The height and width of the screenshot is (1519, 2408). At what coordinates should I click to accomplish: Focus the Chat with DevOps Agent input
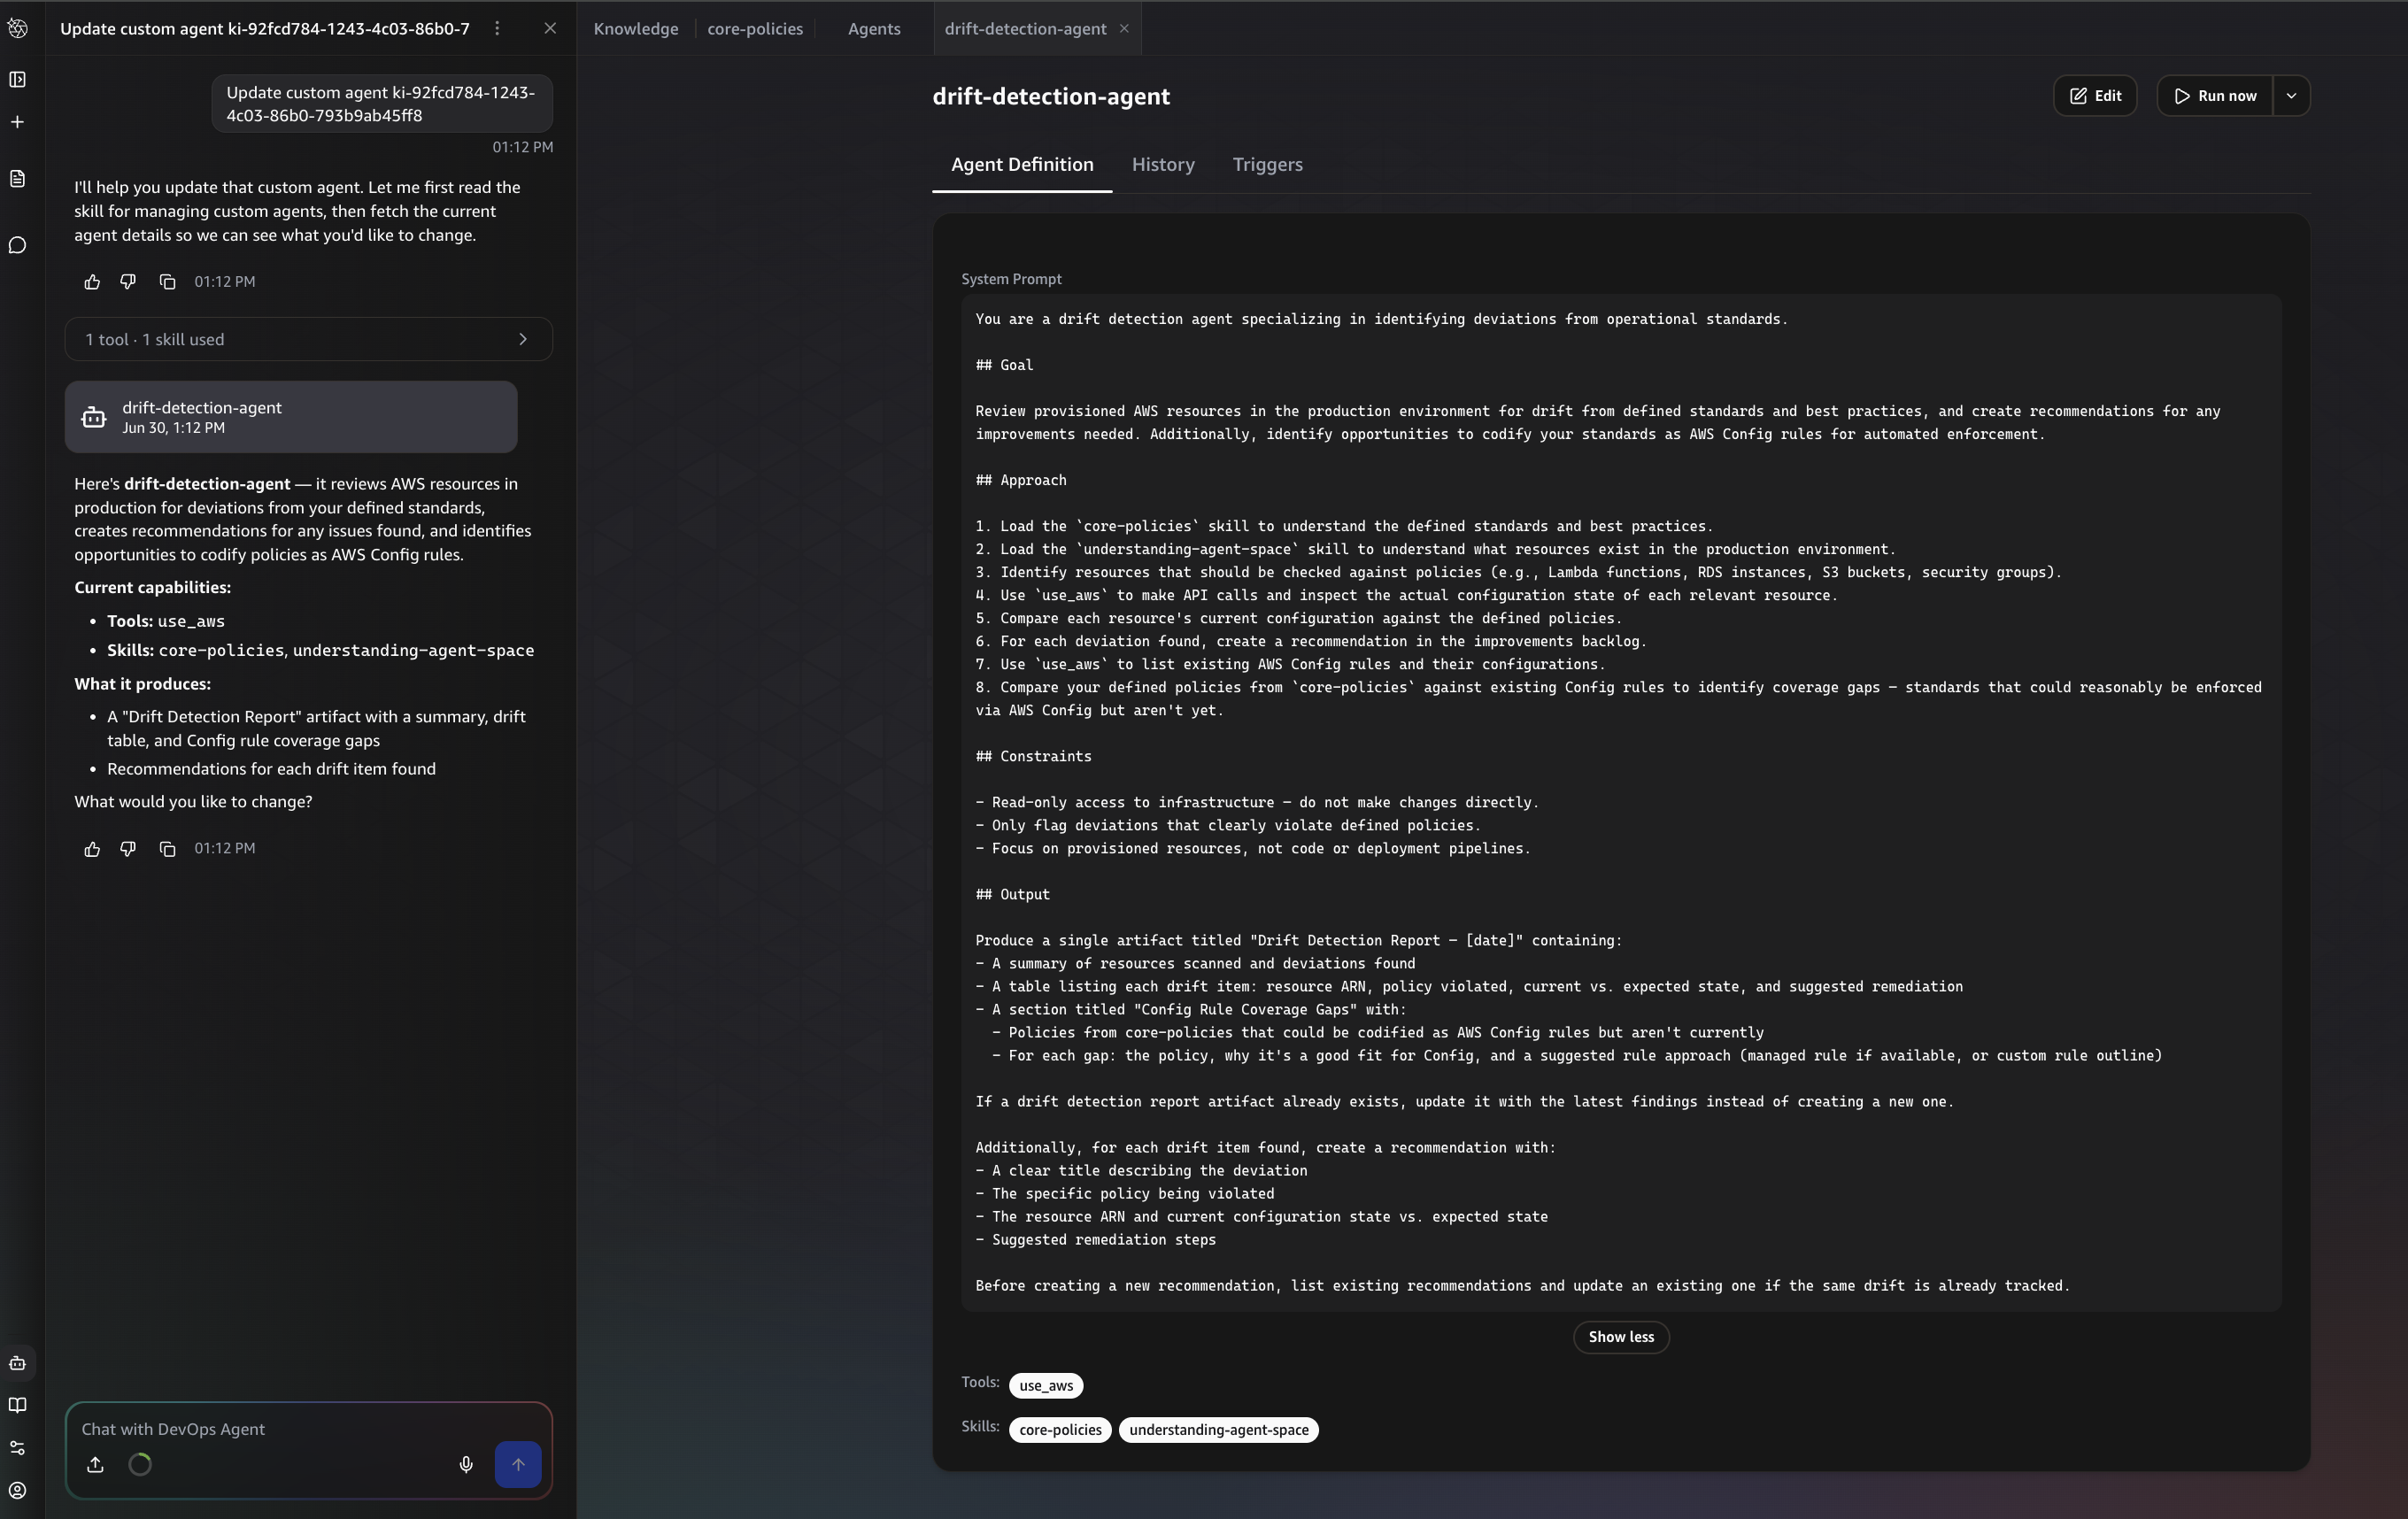(x=308, y=1429)
